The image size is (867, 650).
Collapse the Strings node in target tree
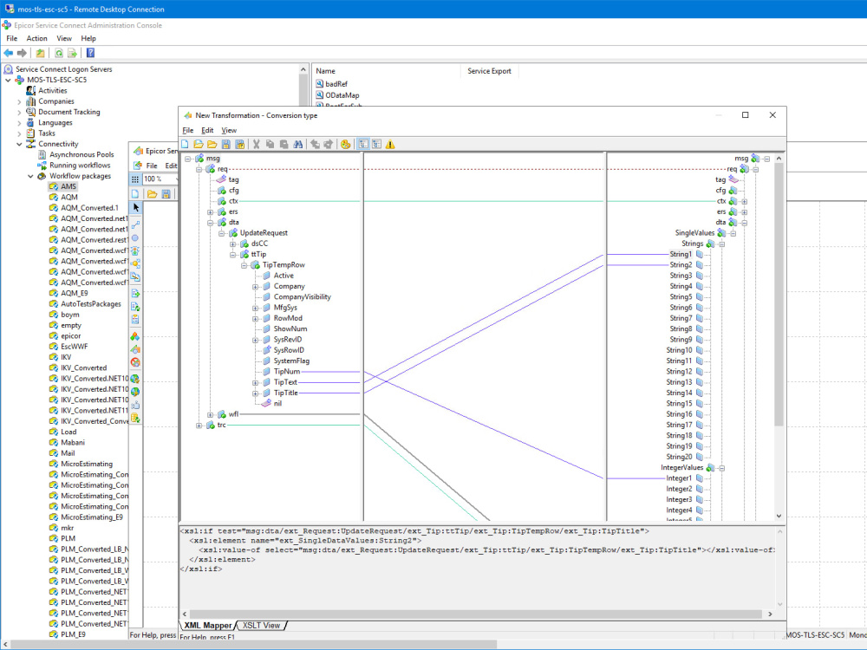coord(722,244)
